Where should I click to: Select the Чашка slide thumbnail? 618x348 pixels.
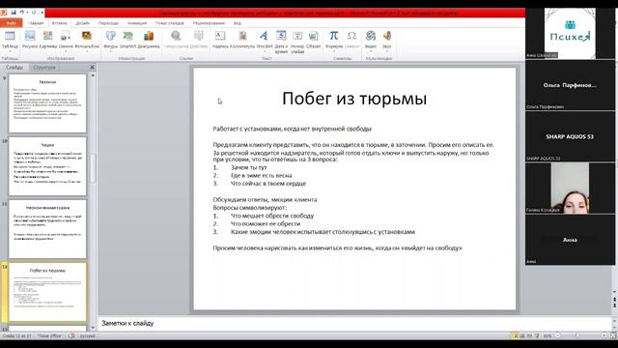click(47, 166)
